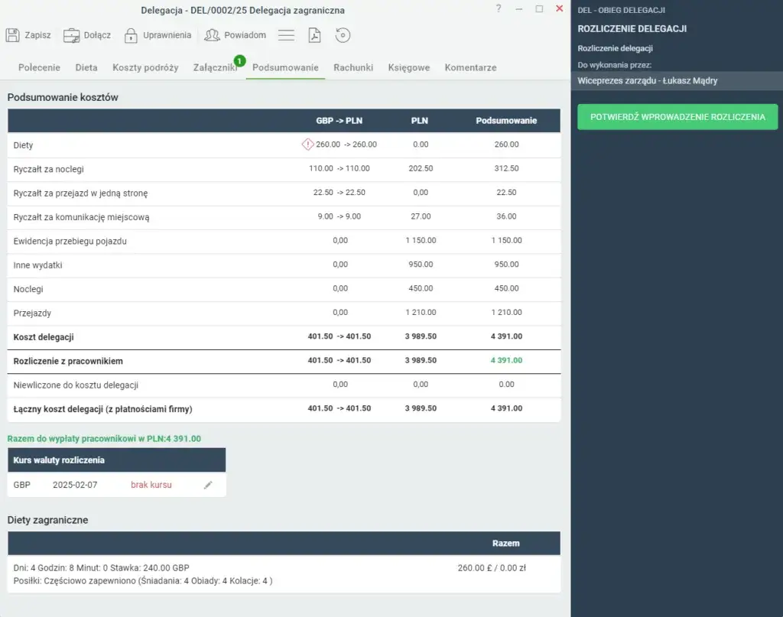The height and width of the screenshot is (617, 783).
Task: Click the history circular arrow icon
Action: click(x=343, y=35)
